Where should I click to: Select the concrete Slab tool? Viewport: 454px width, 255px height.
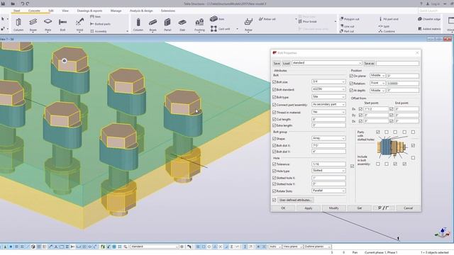[x=182, y=24]
